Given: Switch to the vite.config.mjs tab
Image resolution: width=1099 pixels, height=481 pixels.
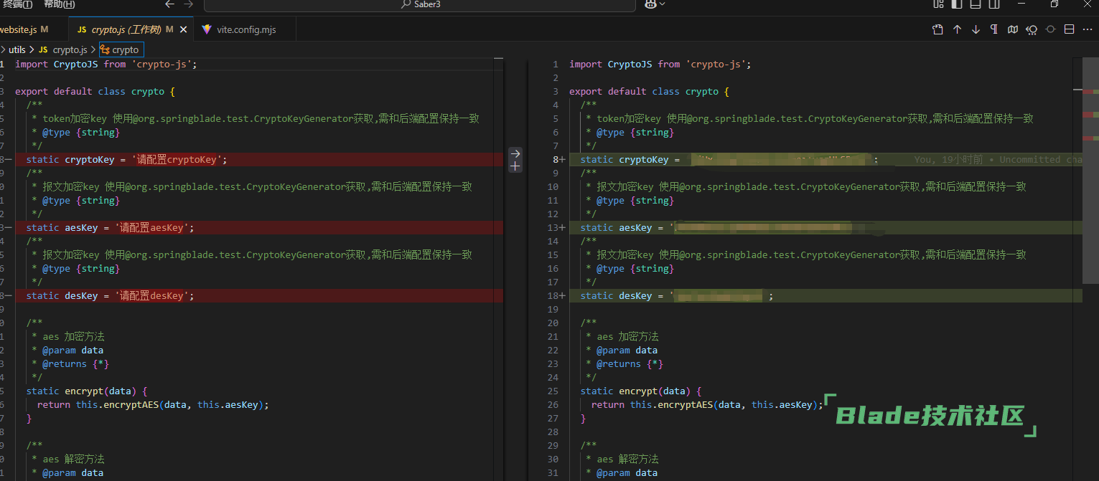Looking at the screenshot, I should (246, 29).
